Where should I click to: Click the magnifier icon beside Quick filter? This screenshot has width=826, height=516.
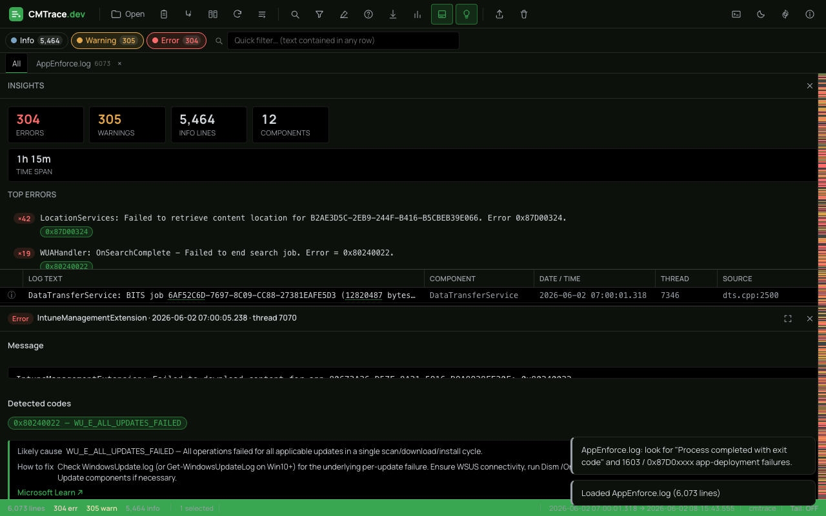click(219, 41)
